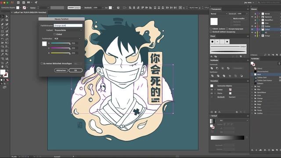
Task: Click the B yellow slider in the dialog
Action: [x=61, y=53]
